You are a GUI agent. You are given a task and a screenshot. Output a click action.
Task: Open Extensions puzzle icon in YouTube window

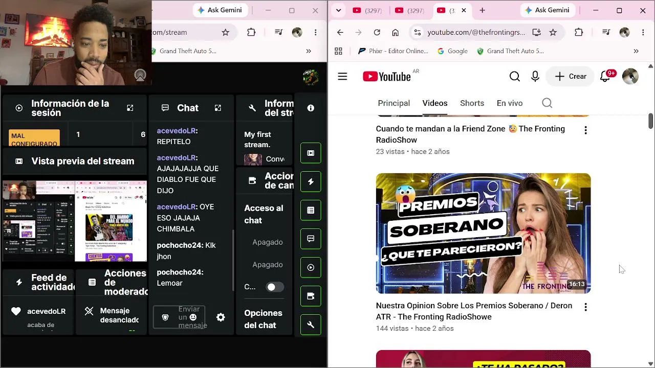[x=579, y=32]
